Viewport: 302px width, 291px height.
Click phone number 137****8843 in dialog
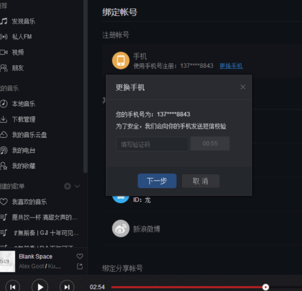173,114
